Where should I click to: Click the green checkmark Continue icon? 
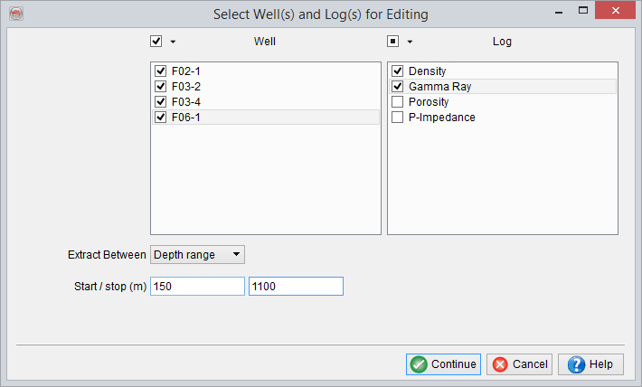(419, 364)
